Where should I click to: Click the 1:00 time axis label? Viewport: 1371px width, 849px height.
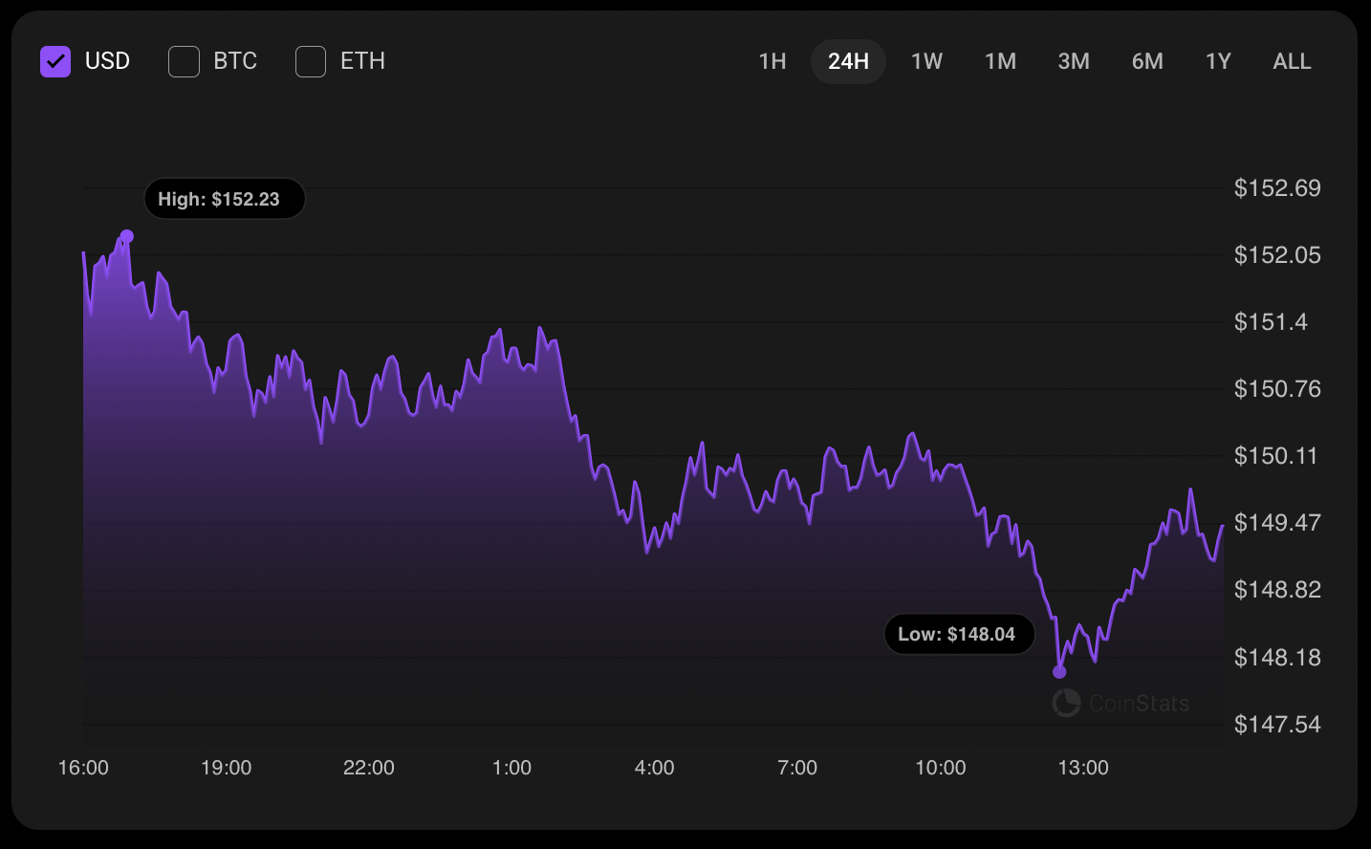pyautogui.click(x=511, y=768)
